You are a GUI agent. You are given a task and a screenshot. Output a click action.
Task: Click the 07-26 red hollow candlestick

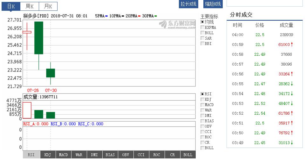27,32
